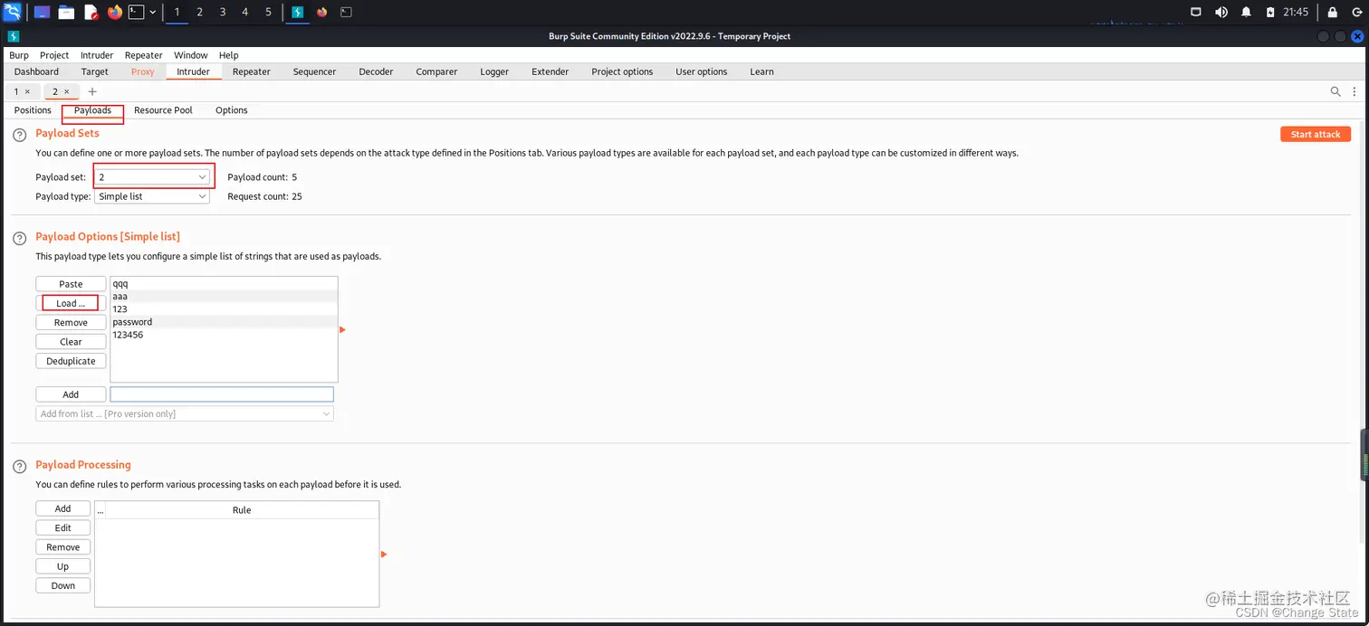Viewport: 1369px width, 626px height.
Task: Click the Edit rule button
Action: point(63,527)
